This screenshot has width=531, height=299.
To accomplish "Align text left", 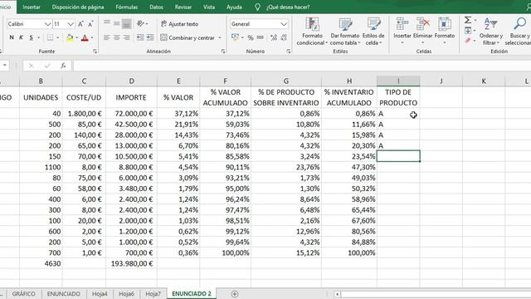I will [107, 37].
